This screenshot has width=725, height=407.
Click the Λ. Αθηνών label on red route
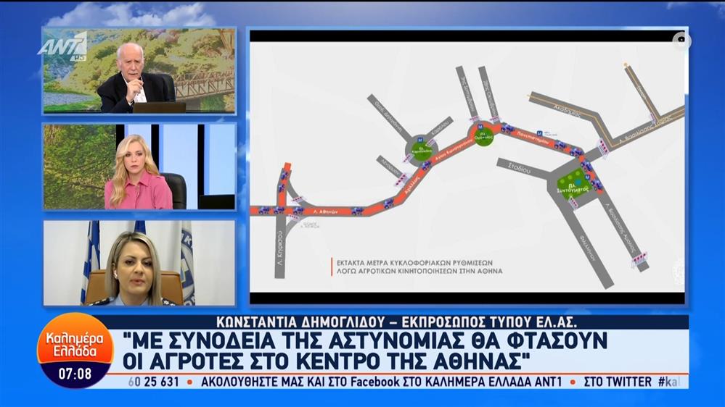pos(325,210)
